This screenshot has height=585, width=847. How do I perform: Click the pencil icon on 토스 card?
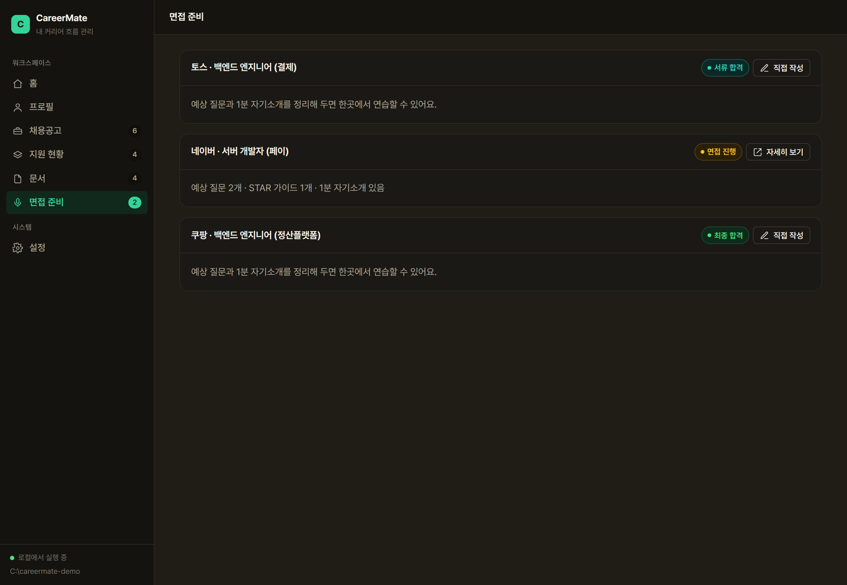764,68
